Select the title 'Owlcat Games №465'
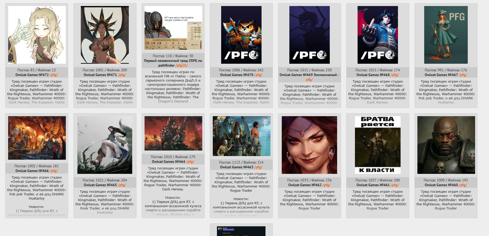Screen dimensions: 489x236 pyautogui.click(x=100, y=185)
